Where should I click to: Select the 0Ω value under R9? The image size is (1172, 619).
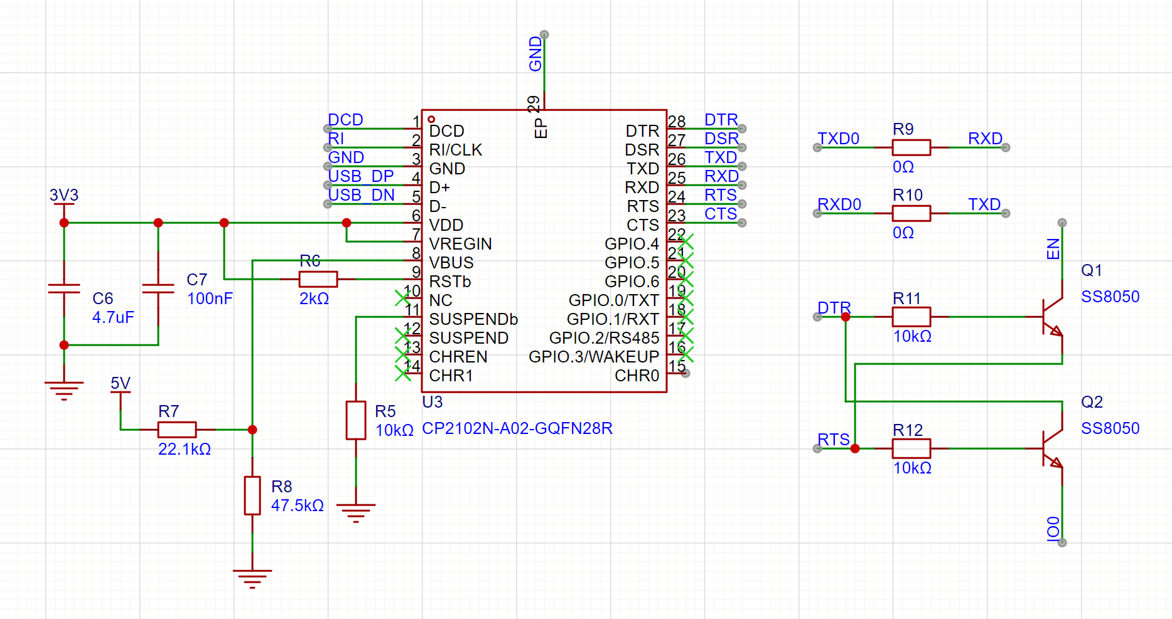pyautogui.click(x=903, y=167)
